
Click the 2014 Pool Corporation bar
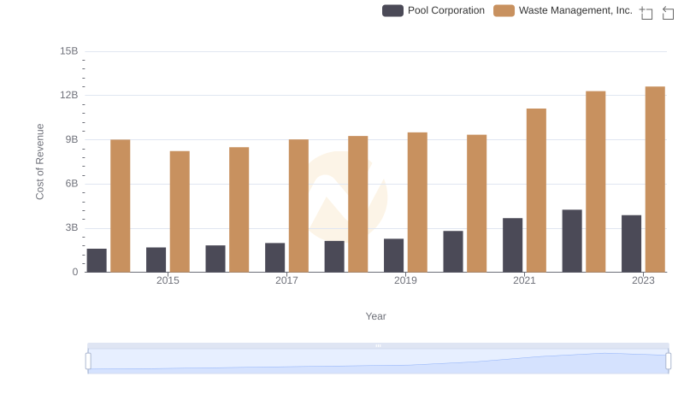tap(97, 261)
